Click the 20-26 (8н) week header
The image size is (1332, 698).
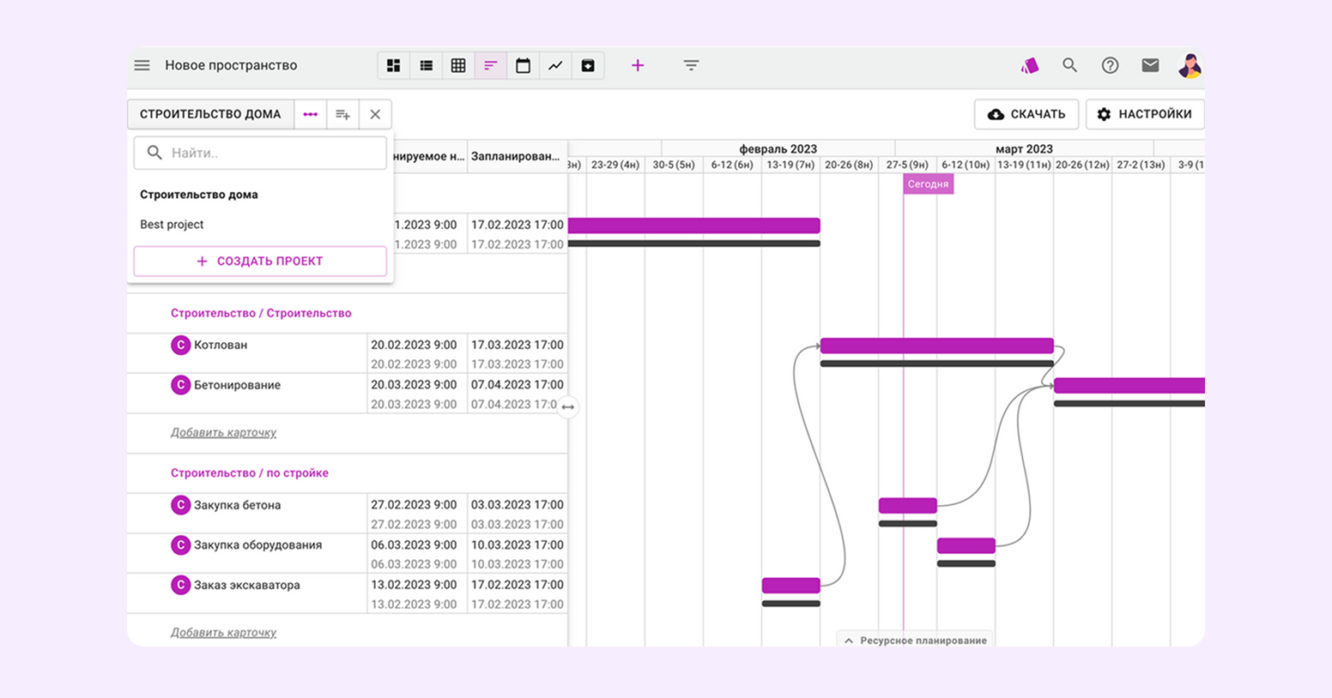tap(849, 165)
